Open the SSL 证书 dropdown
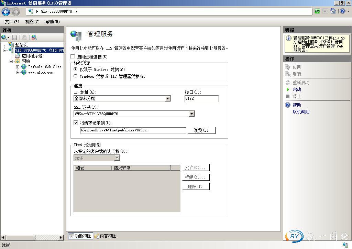352x249 pixels. point(191,114)
